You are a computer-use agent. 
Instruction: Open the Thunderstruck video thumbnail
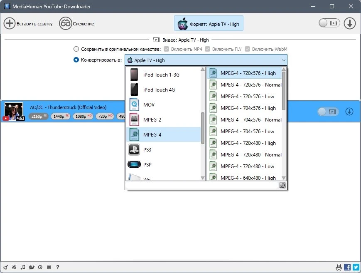point(14,112)
